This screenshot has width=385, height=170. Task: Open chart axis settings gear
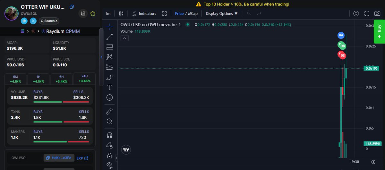tap(373, 162)
